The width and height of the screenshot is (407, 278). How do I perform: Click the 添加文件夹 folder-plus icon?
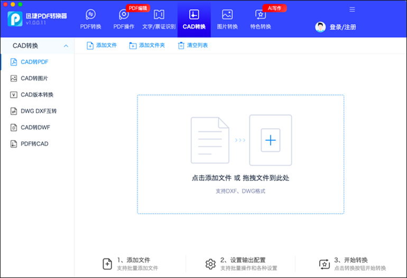[x=133, y=45]
